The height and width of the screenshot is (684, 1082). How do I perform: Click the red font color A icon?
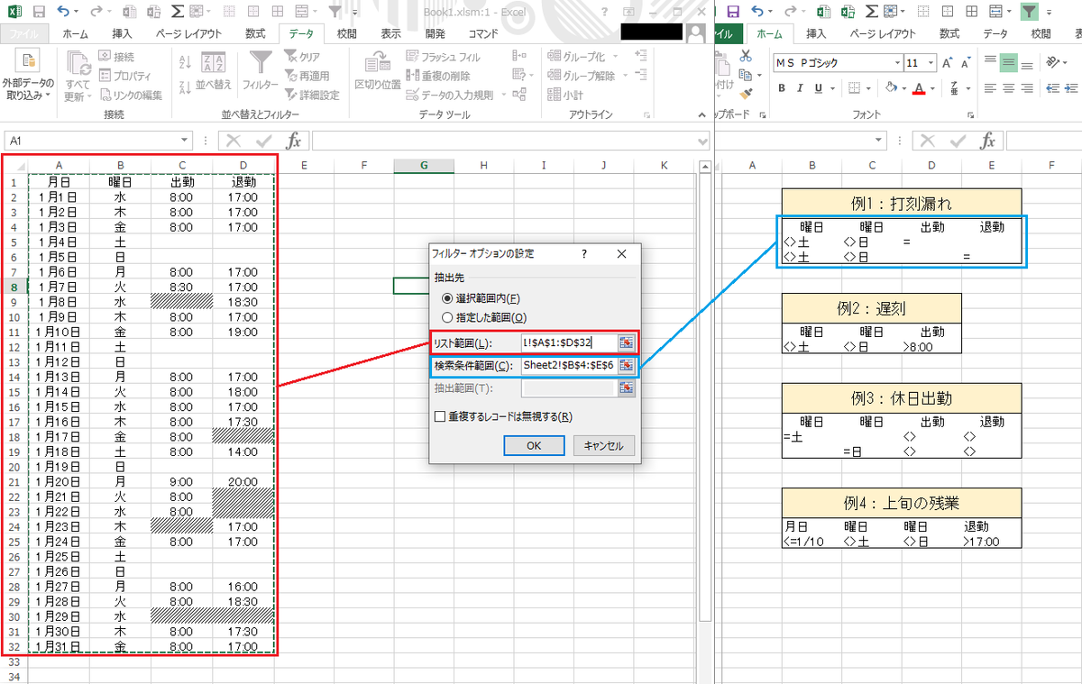919,88
